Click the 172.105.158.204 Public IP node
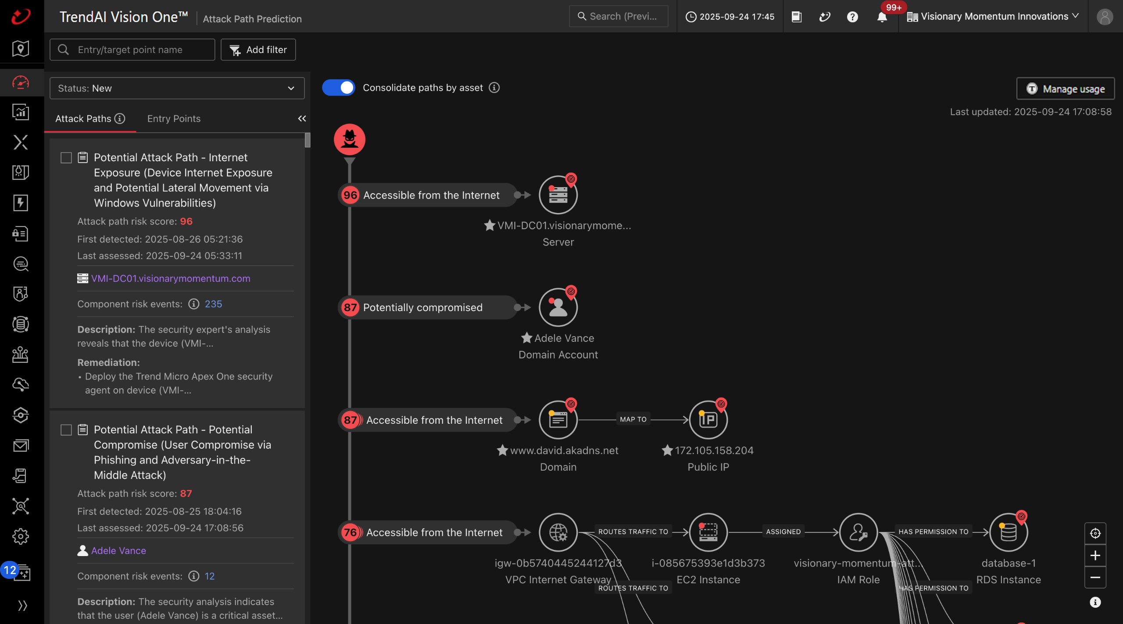The image size is (1123, 624). point(708,420)
